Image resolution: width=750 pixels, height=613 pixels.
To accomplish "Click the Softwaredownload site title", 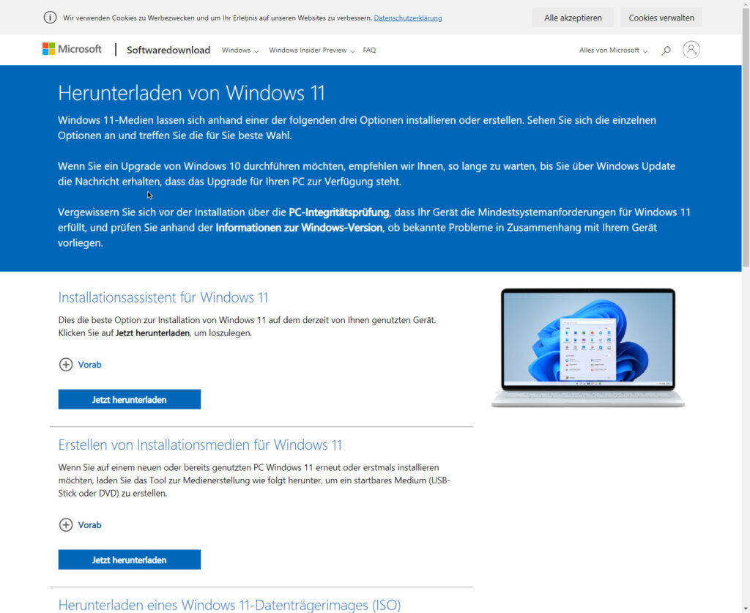I will [168, 51].
